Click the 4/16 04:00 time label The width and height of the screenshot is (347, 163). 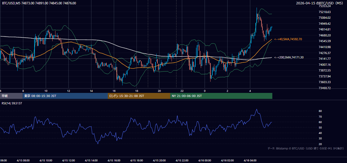point(250,160)
